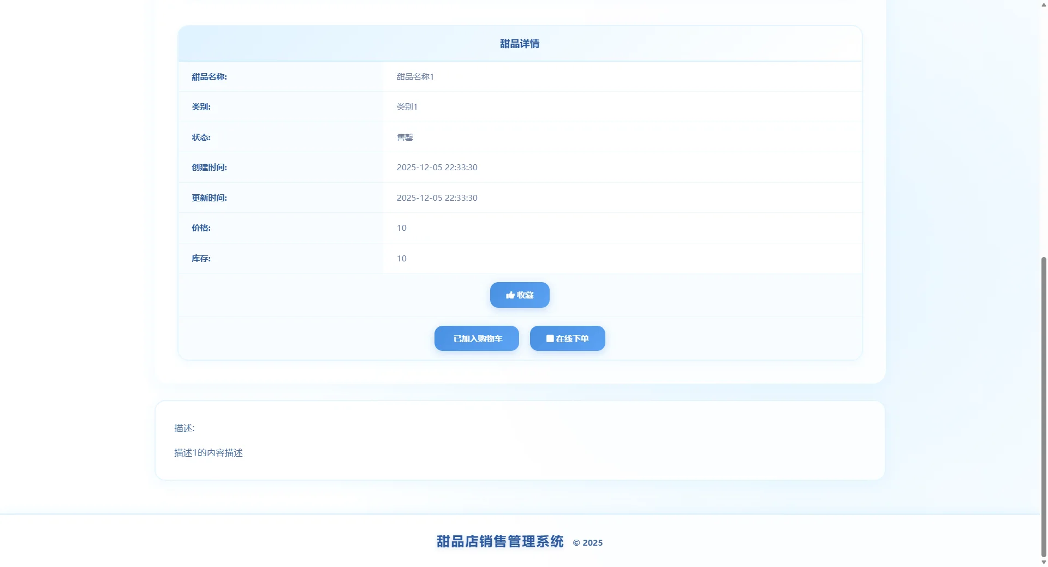
Task: Click the 创建时间 timestamp value
Action: pos(437,167)
